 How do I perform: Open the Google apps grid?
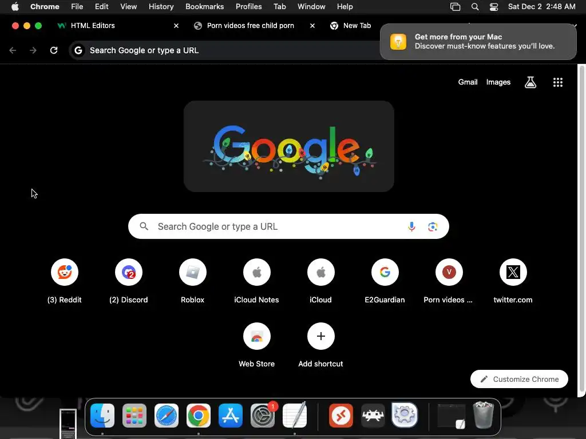coord(558,82)
